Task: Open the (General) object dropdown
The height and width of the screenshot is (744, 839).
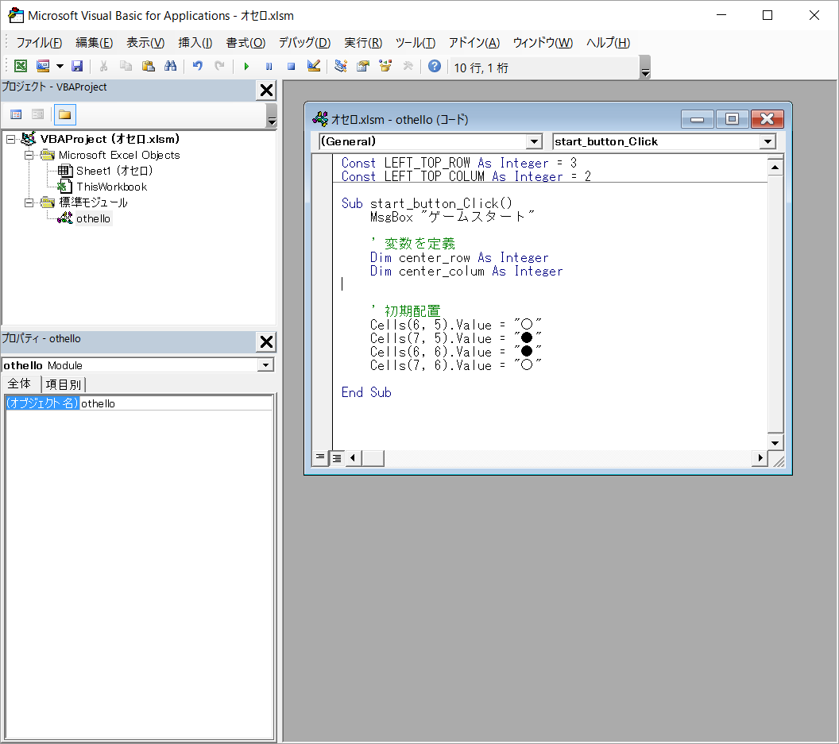Action: tap(534, 141)
